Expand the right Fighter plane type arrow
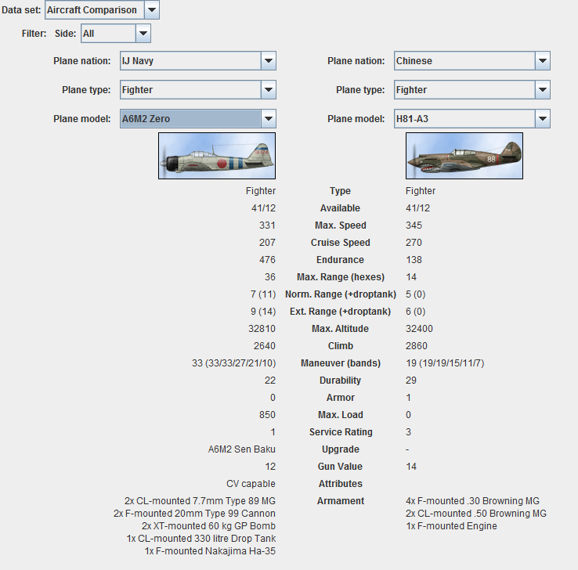This screenshot has width=578, height=570. click(x=543, y=90)
